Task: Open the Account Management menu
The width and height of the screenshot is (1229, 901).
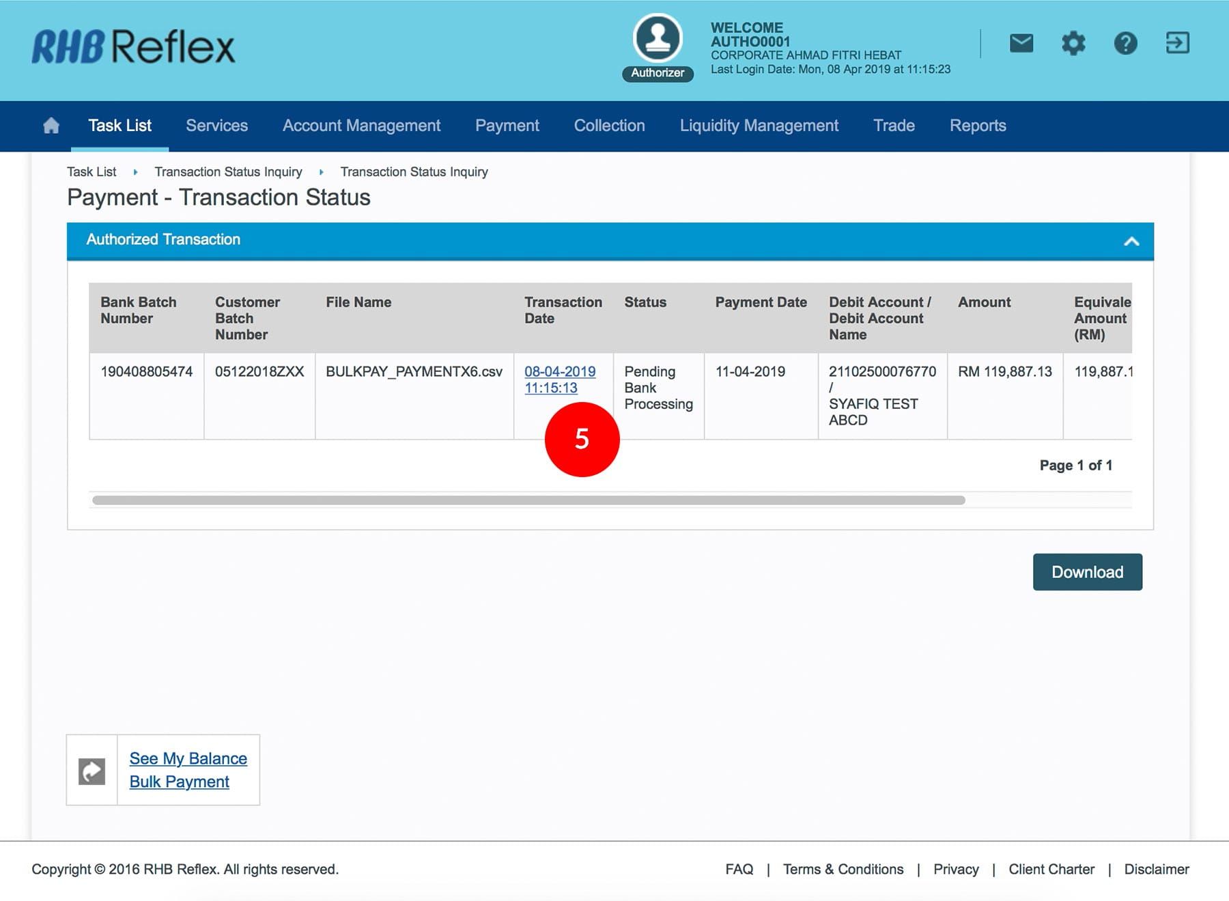Action: (361, 126)
